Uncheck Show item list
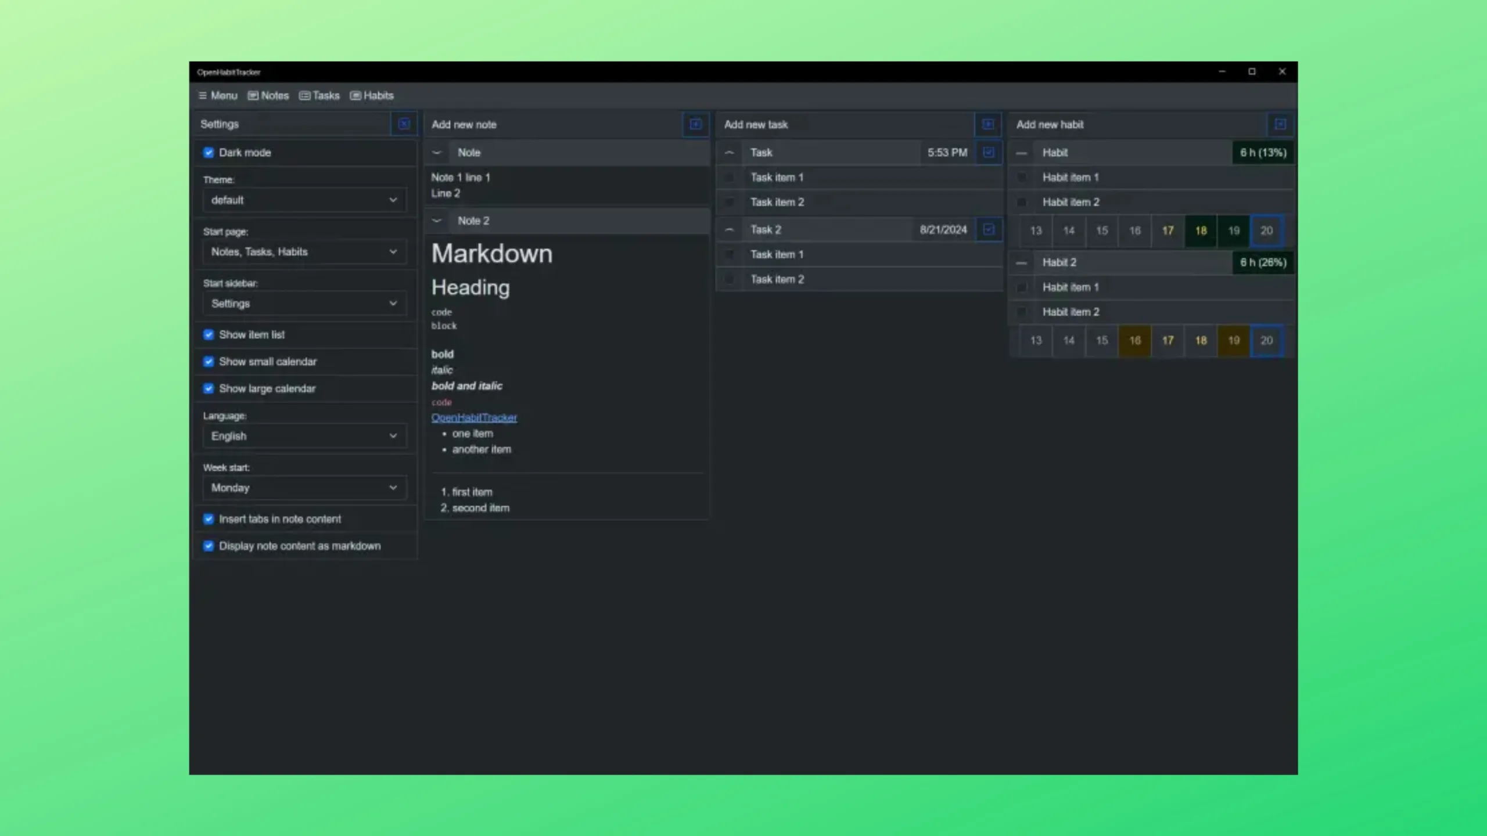 [209, 335]
